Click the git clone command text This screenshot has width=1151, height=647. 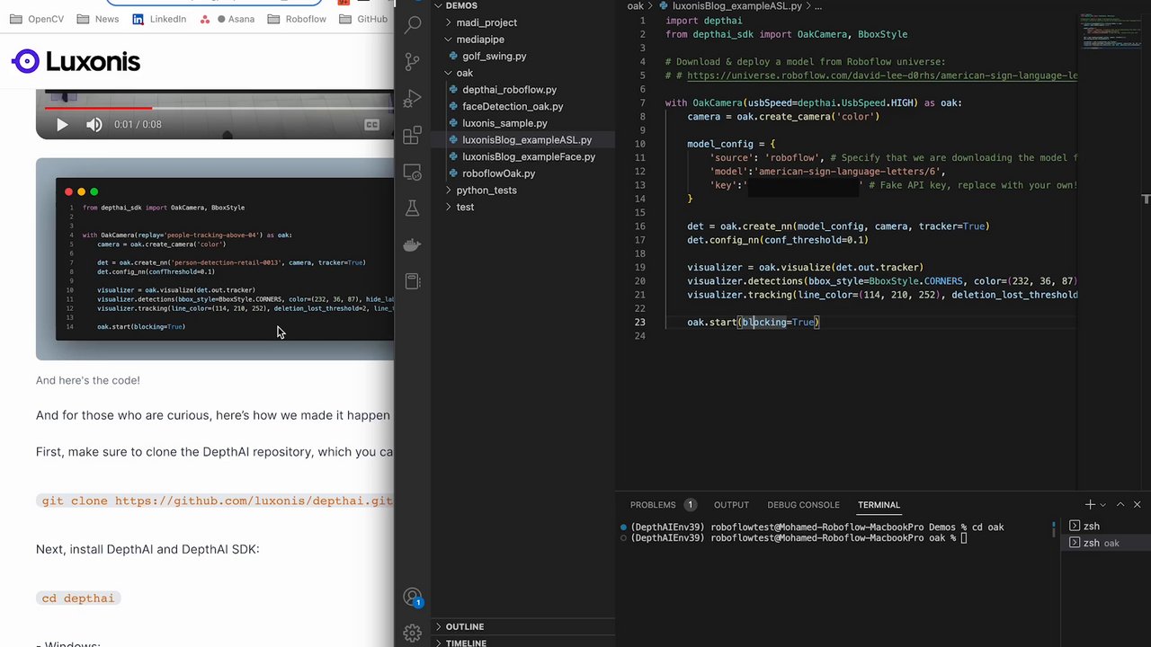(217, 501)
